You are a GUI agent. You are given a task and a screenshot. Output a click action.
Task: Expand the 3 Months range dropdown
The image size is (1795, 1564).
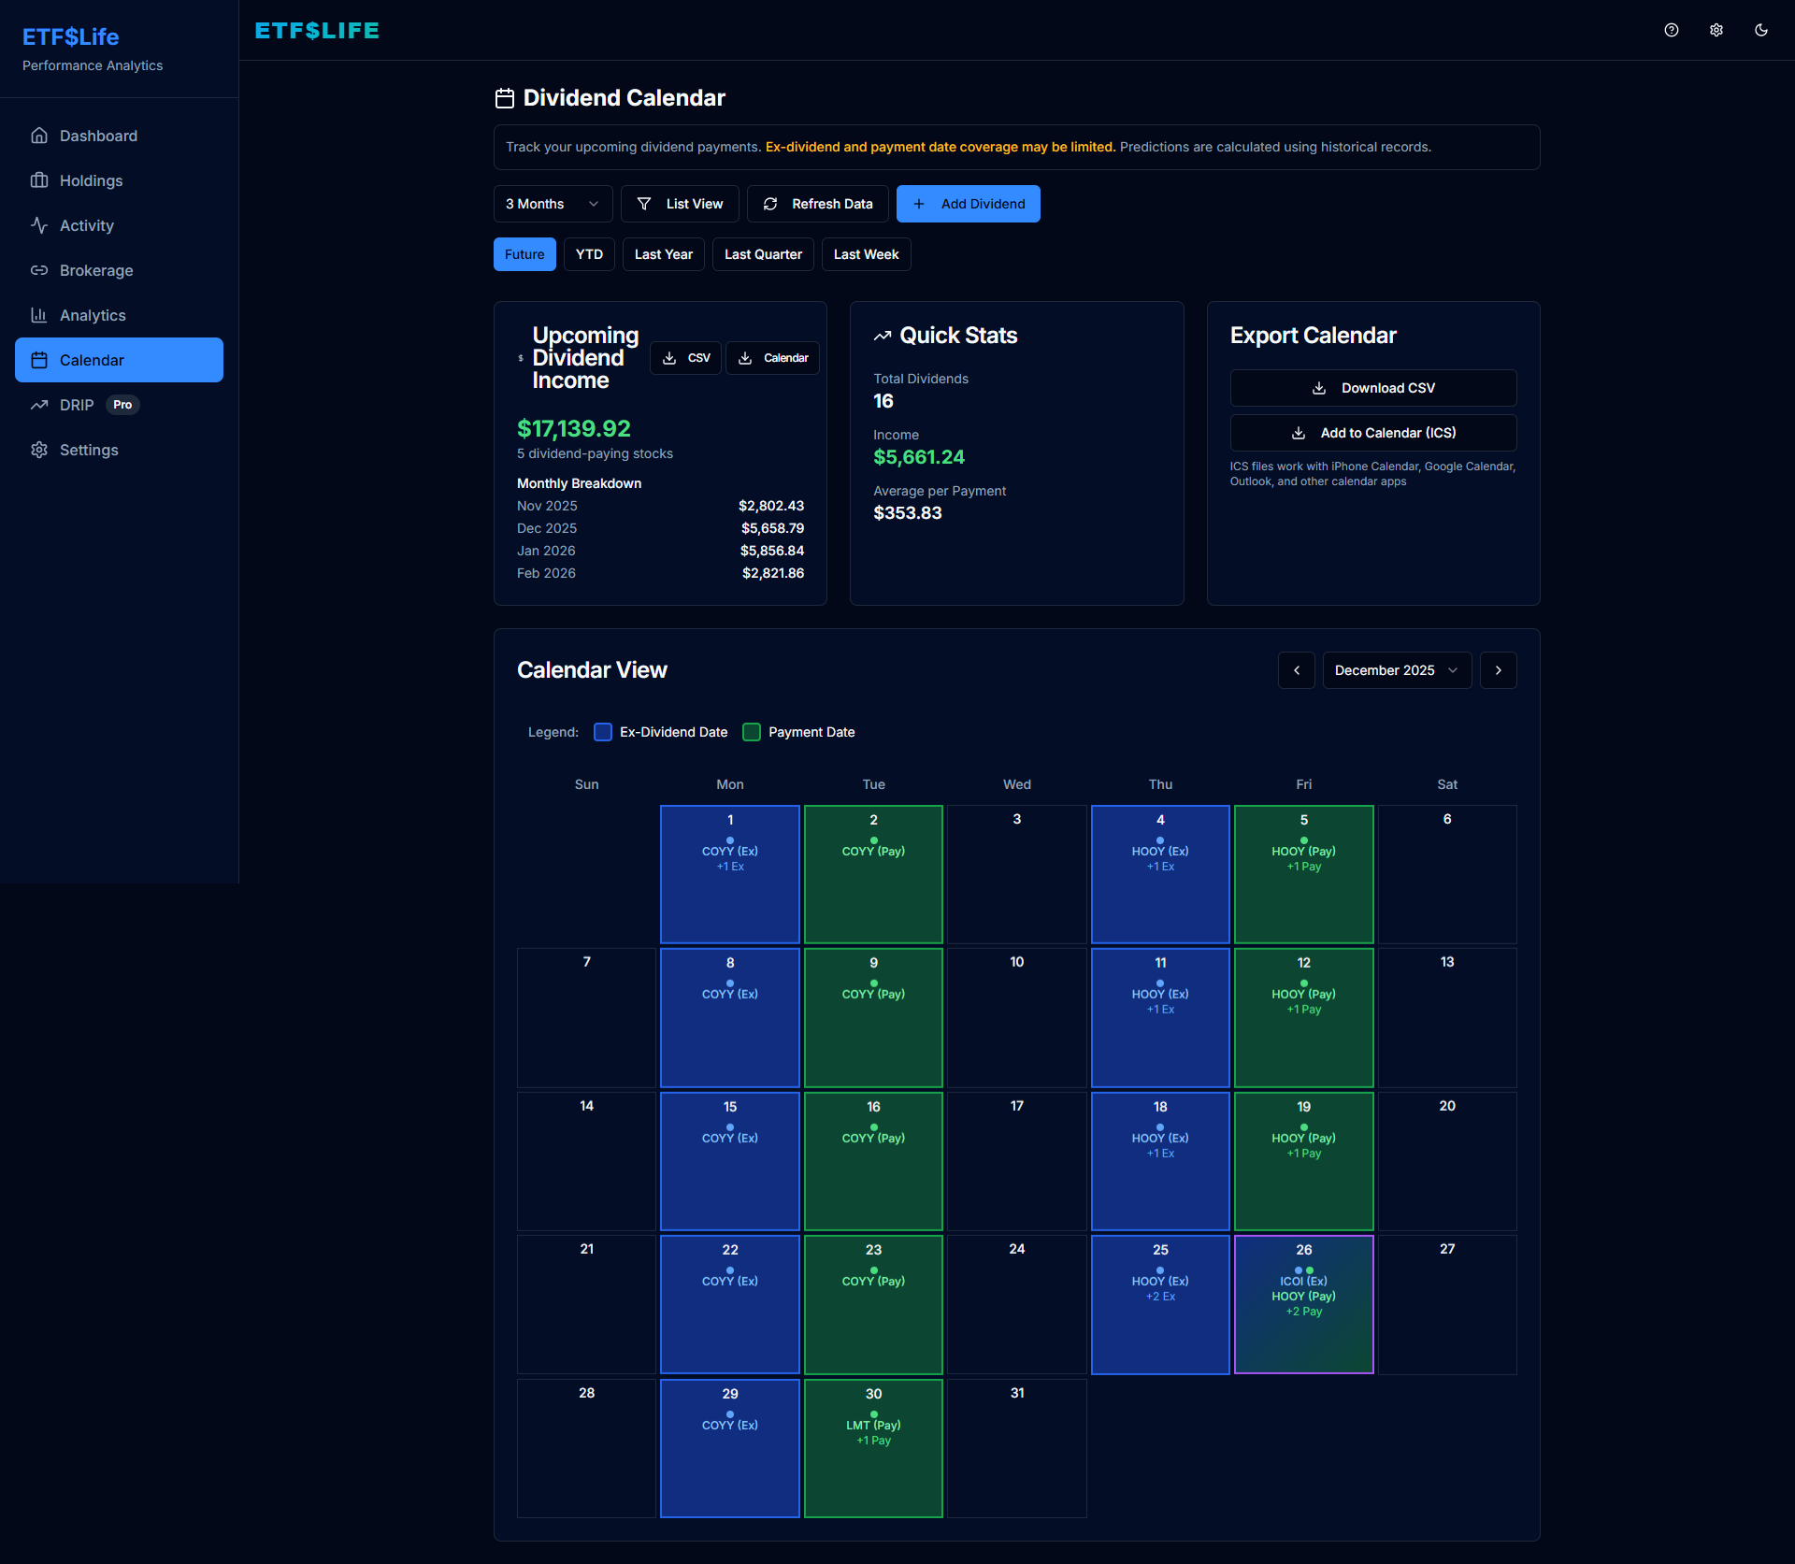553,204
